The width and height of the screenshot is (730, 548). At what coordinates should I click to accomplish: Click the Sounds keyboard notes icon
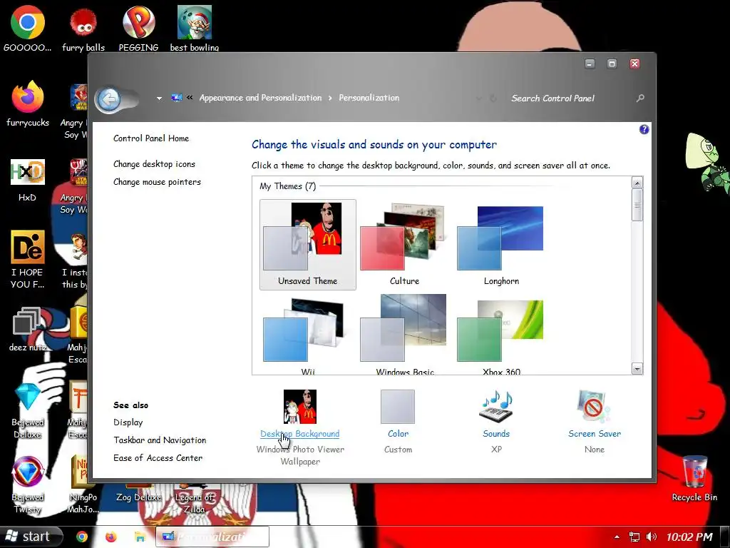click(496, 406)
